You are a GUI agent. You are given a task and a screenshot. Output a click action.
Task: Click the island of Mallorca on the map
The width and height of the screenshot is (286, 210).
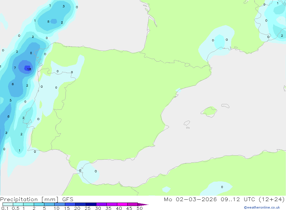pos(209,111)
